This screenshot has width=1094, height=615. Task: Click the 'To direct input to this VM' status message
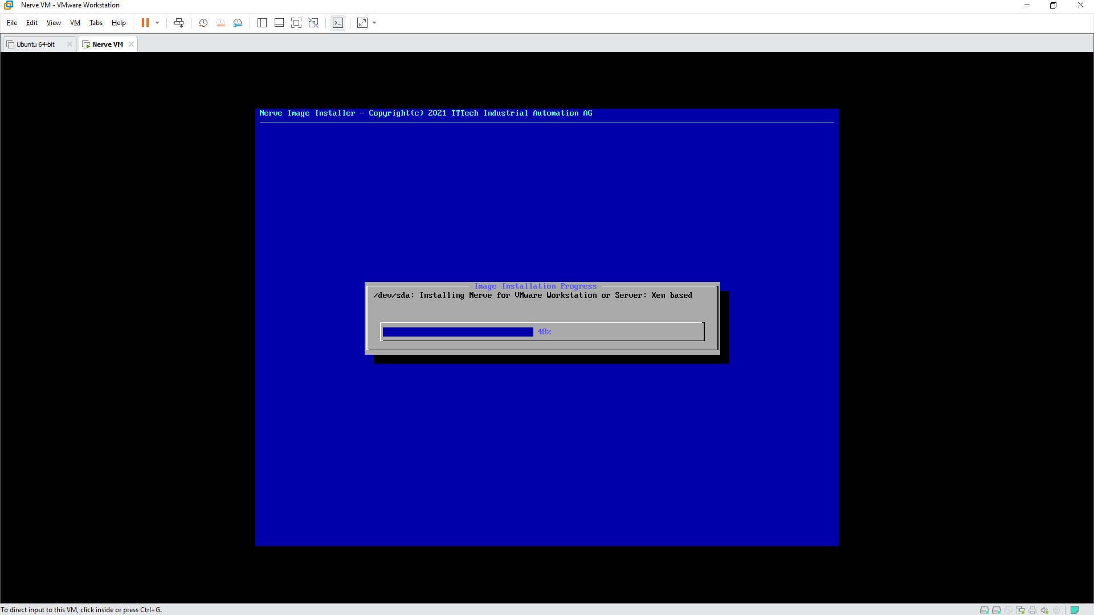coord(81,610)
